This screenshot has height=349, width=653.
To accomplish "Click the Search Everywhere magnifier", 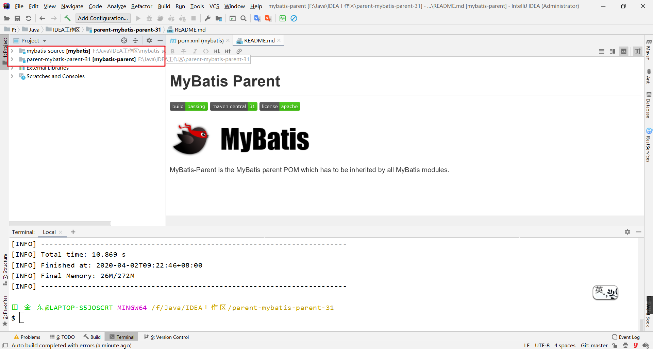I will pos(244,18).
